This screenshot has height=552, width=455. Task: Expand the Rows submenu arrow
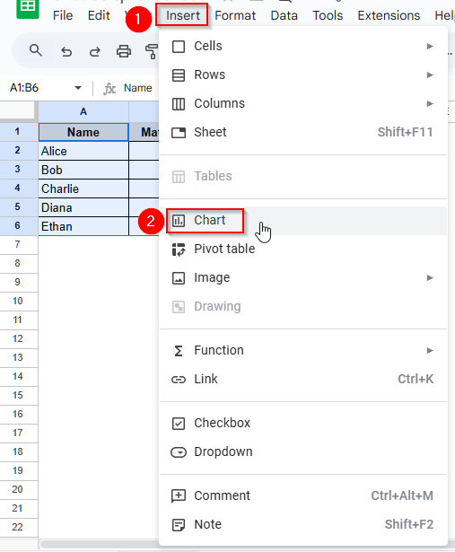pos(430,75)
